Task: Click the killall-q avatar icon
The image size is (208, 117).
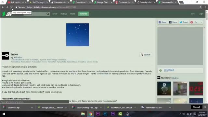Action: click(x=6, y=56)
